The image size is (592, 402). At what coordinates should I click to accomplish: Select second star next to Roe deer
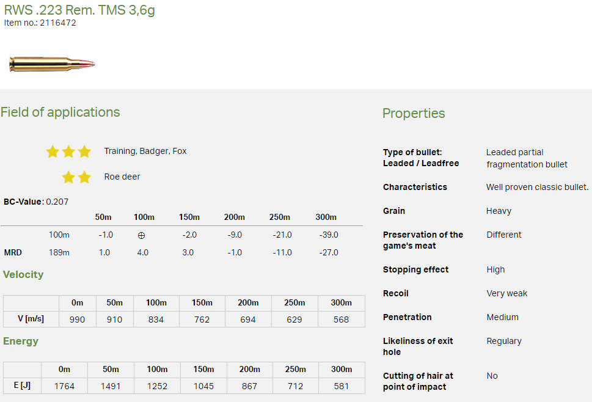pyautogui.click(x=84, y=177)
